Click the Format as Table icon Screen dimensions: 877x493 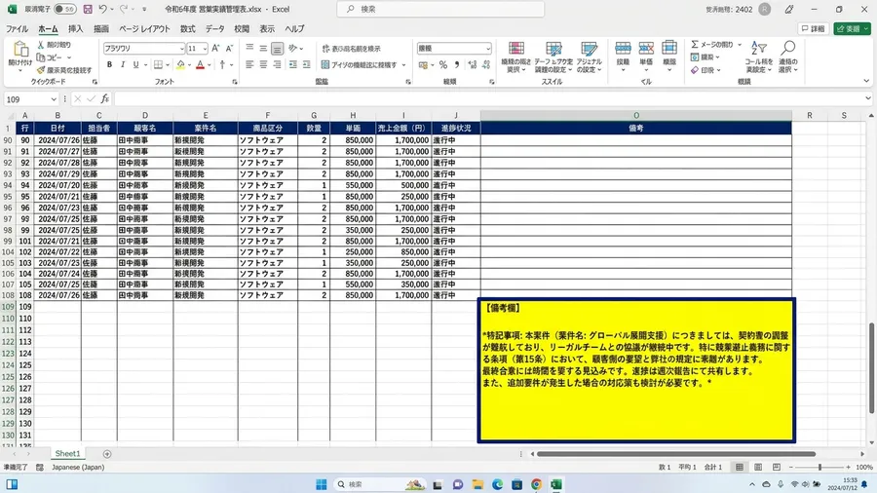coord(553,49)
